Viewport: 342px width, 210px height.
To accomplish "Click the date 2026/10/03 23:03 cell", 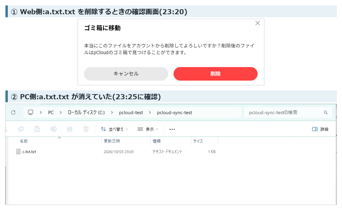I will pyautogui.click(x=119, y=152).
